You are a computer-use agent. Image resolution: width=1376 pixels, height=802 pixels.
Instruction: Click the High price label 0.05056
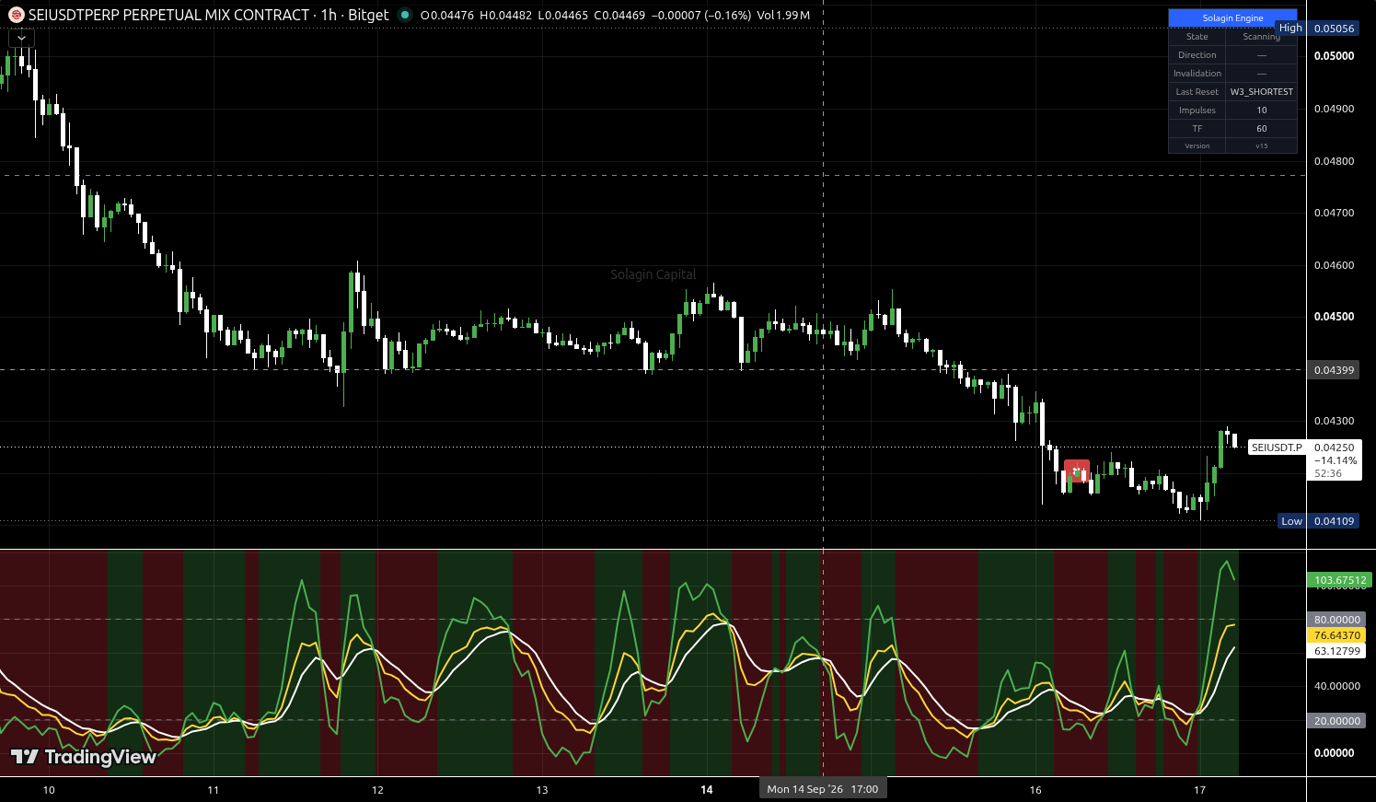pos(1334,29)
